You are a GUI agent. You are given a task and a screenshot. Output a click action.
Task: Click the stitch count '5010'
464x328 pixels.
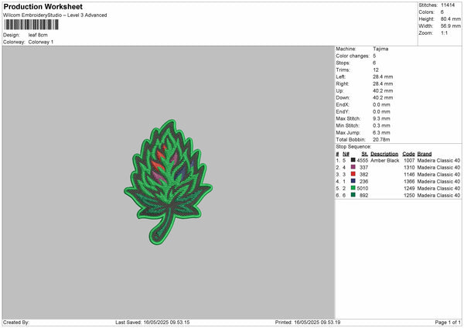[x=362, y=188]
